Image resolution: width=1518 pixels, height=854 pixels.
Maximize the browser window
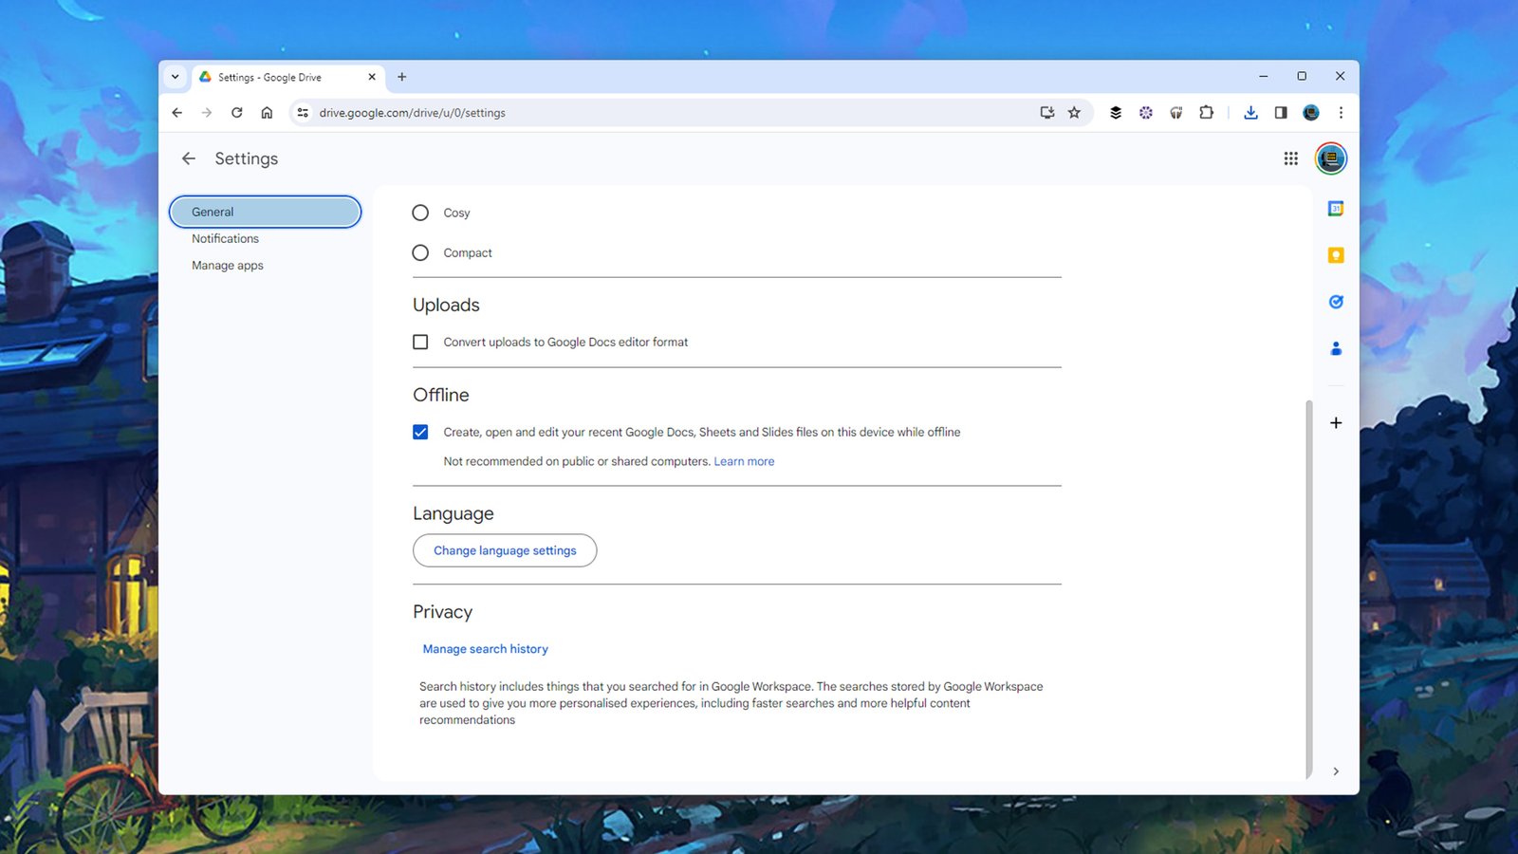click(x=1302, y=77)
